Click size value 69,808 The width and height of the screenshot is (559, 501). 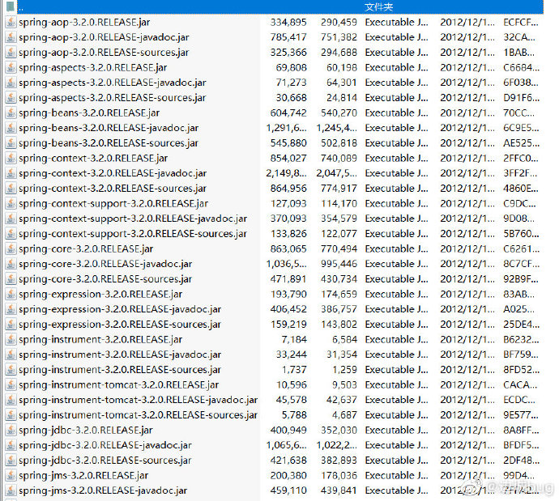click(x=292, y=67)
